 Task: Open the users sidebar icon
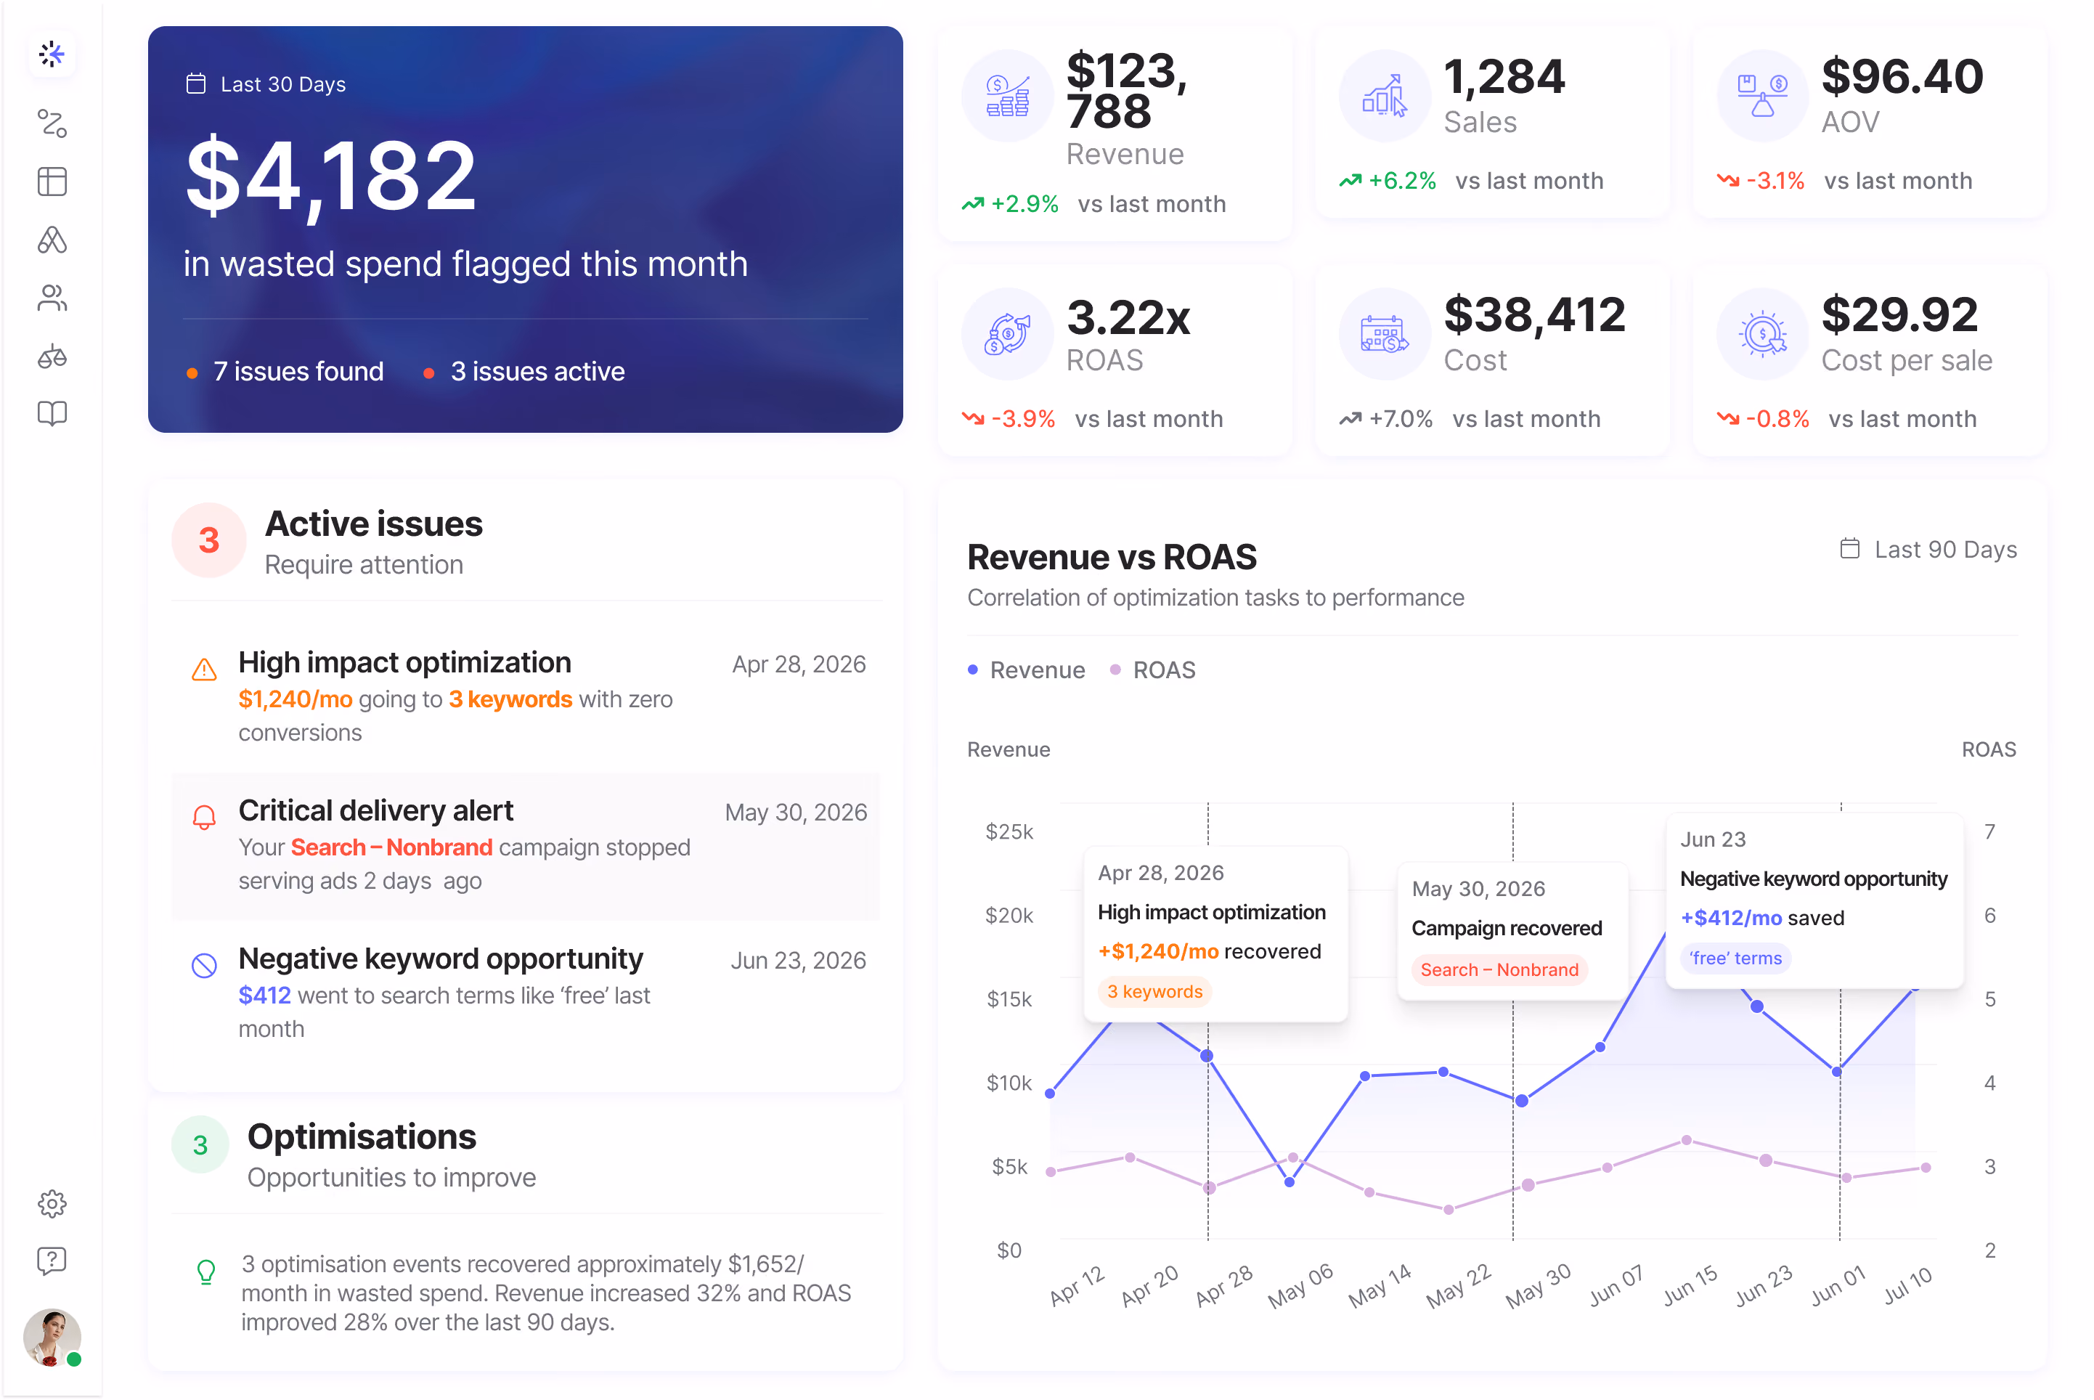[x=52, y=297]
